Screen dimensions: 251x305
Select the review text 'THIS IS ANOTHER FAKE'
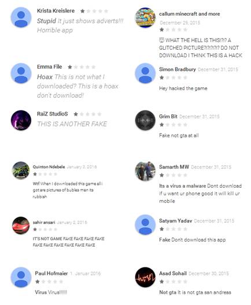[72, 124]
